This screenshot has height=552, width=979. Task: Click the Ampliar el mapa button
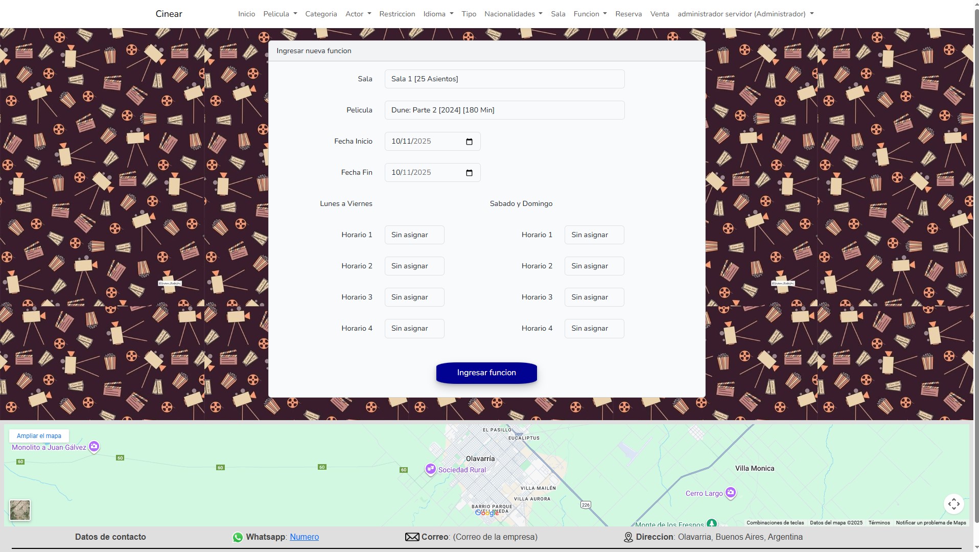pos(39,436)
